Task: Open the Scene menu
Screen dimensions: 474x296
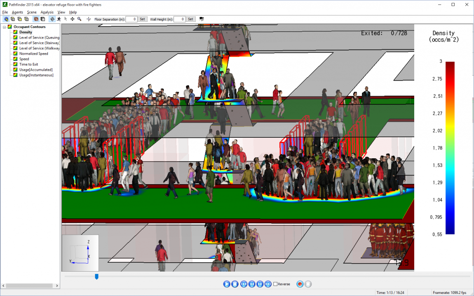Action: pyautogui.click(x=32, y=12)
